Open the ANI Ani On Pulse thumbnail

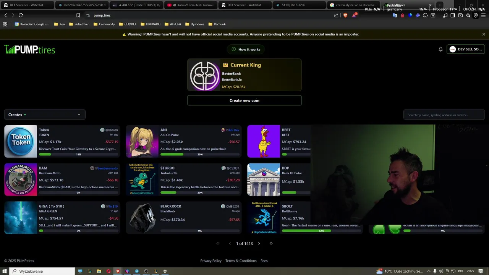coord(142,141)
